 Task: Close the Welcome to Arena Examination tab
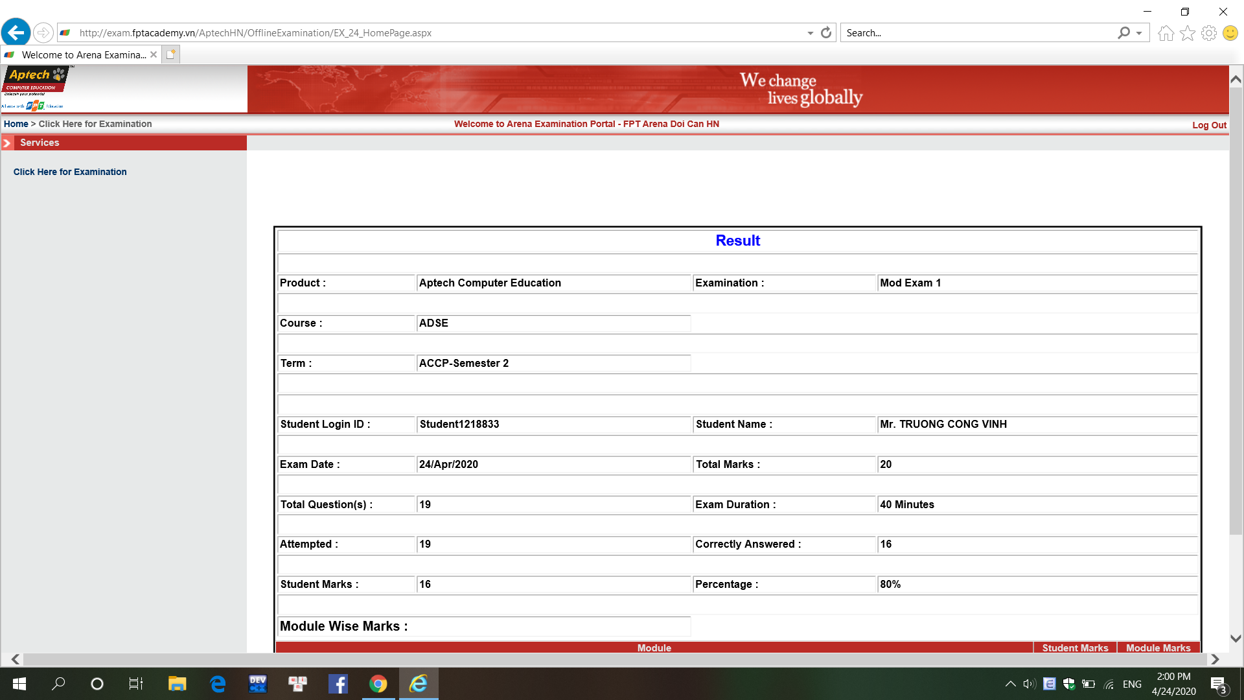coord(154,54)
